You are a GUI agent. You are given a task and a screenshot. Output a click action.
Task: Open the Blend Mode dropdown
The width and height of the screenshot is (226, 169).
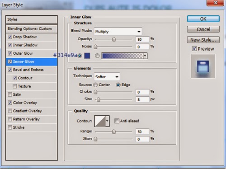click(118, 31)
